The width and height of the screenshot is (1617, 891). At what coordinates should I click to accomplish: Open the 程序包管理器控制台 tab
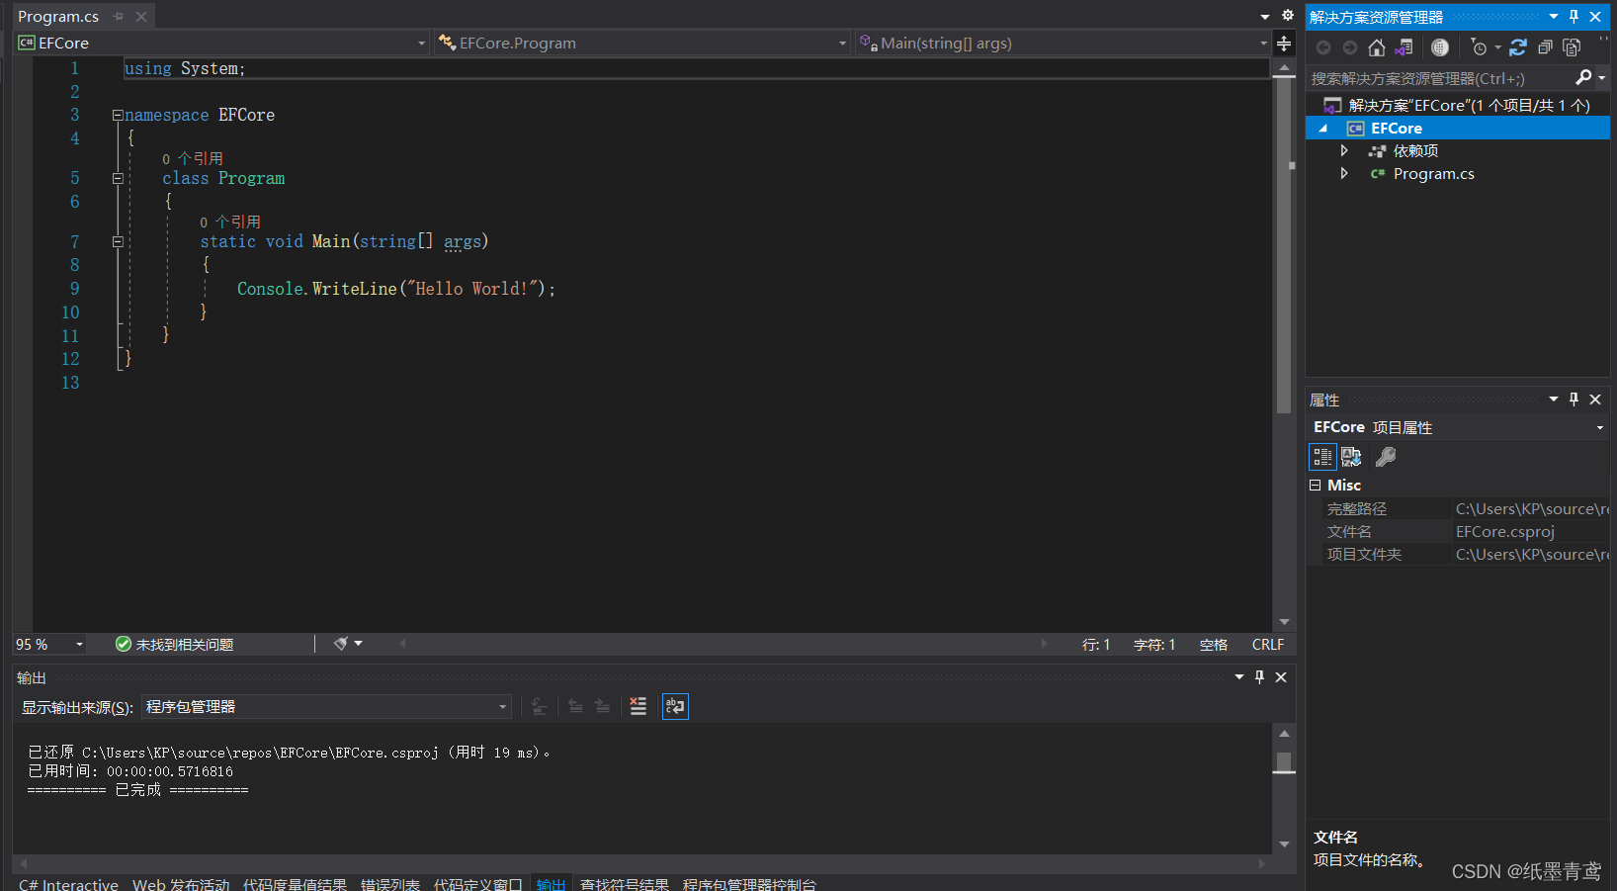click(749, 884)
